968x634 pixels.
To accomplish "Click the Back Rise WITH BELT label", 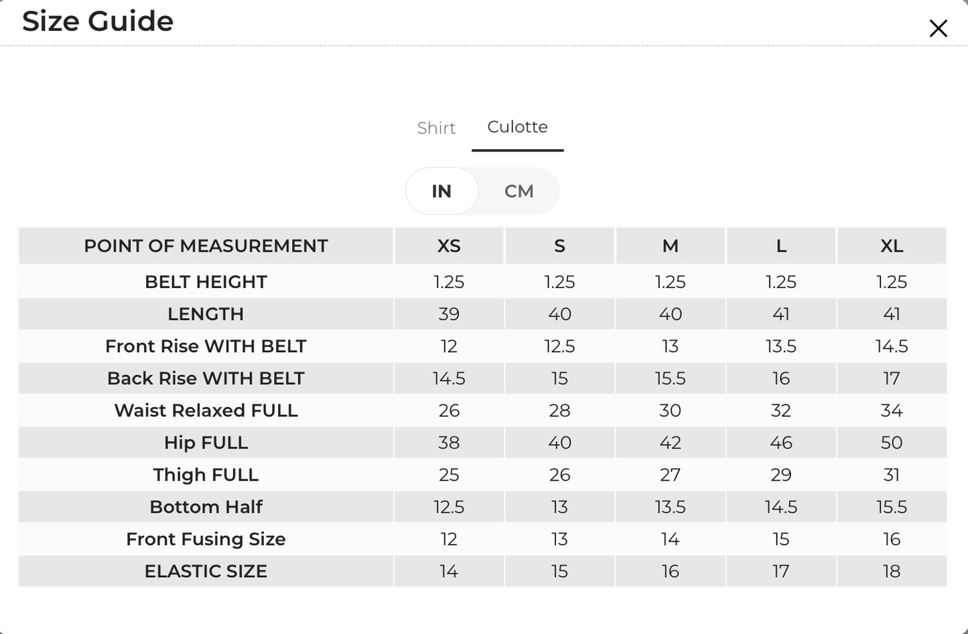I will (206, 378).
